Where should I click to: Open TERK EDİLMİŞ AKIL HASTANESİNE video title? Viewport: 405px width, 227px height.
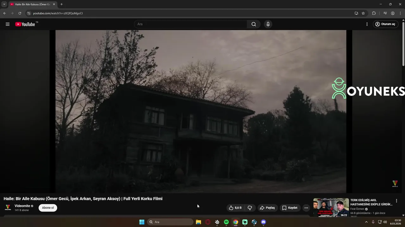click(x=371, y=202)
